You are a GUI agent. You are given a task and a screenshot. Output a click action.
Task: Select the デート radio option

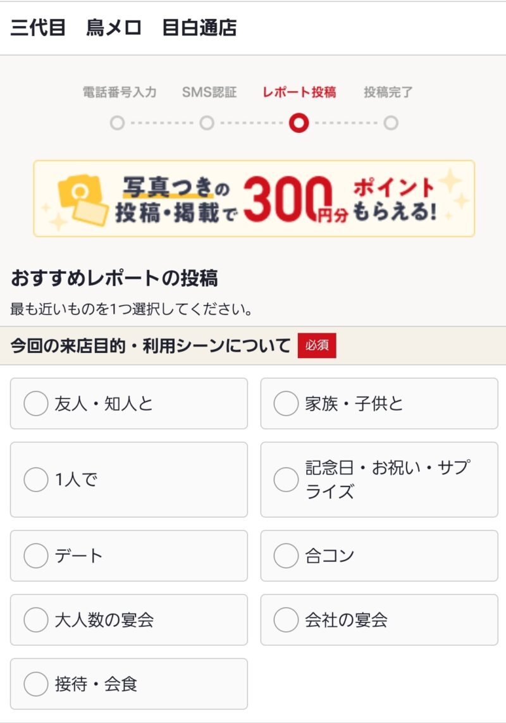coord(36,556)
